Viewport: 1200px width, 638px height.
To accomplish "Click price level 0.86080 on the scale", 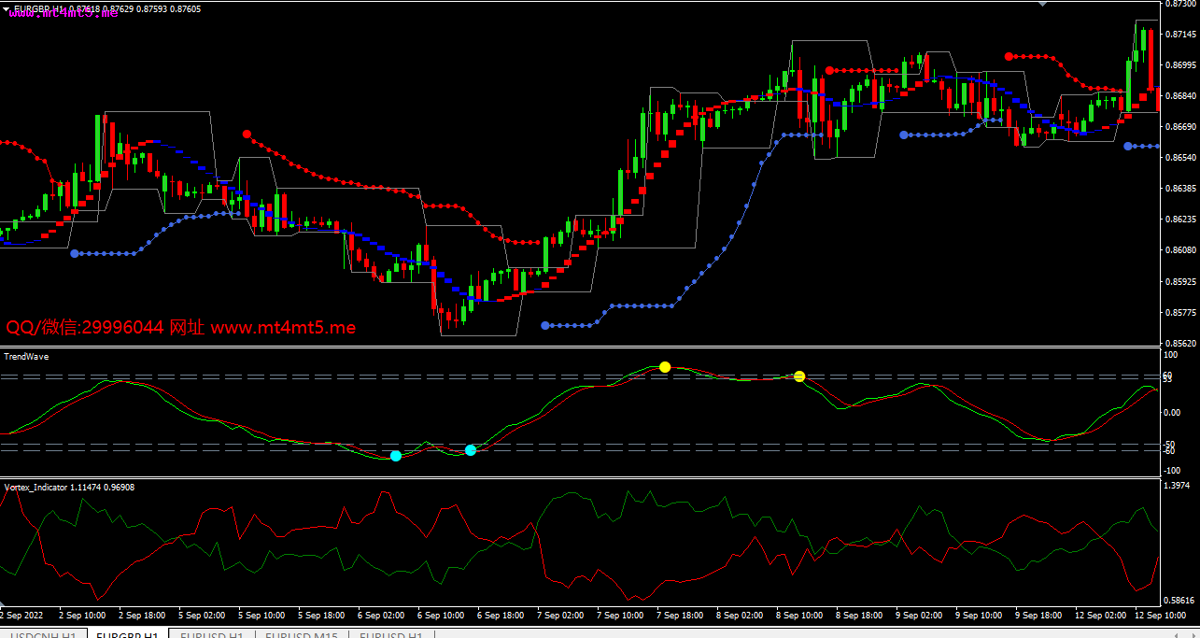I will (x=1181, y=250).
